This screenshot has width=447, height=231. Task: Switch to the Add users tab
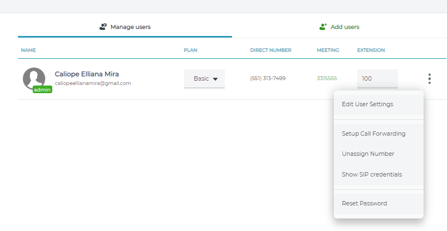(339, 27)
